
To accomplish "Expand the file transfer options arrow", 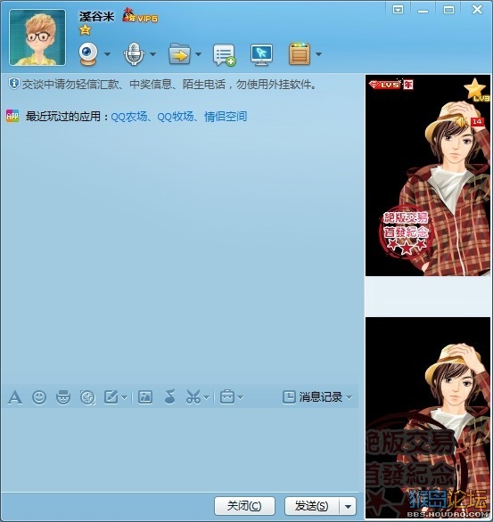I will pyautogui.click(x=198, y=54).
